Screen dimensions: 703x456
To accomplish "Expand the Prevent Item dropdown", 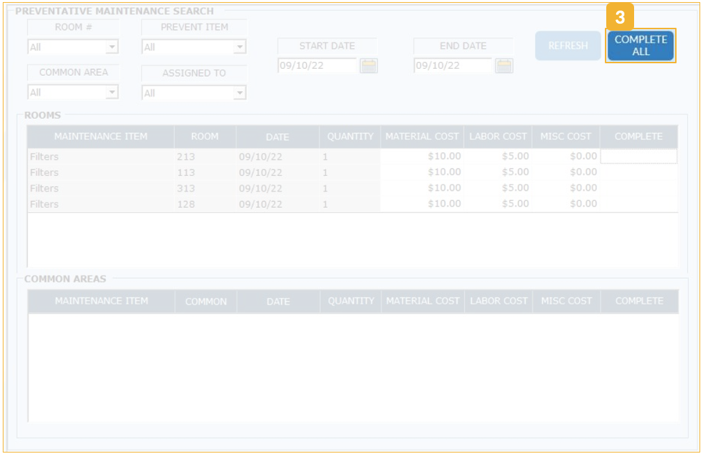I will [x=239, y=47].
